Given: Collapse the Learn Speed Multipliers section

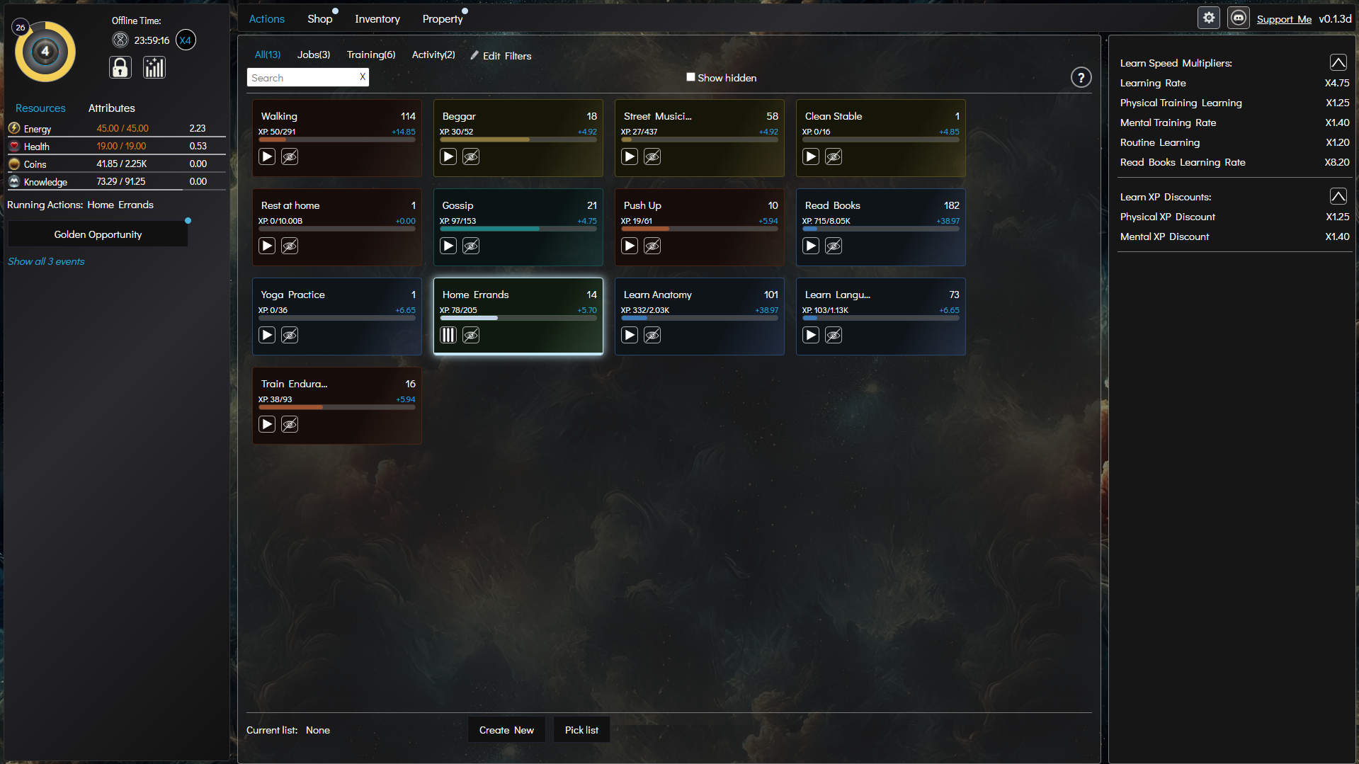Looking at the screenshot, I should [1338, 62].
